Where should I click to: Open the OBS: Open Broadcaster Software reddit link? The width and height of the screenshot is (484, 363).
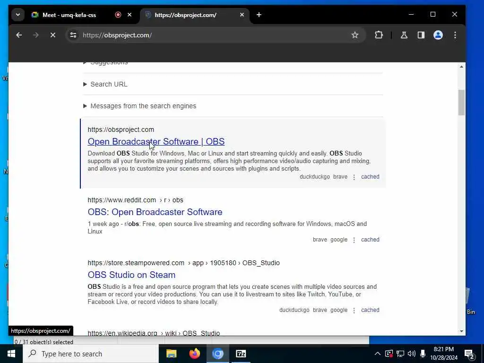tap(155, 212)
